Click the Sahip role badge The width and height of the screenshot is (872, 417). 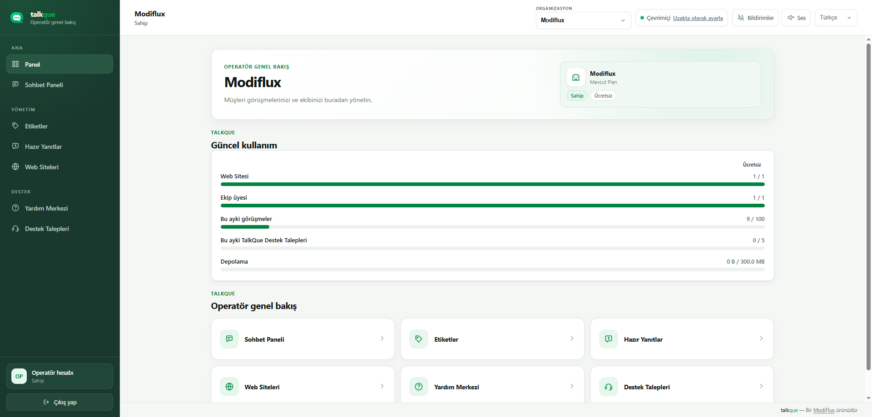[x=577, y=96]
